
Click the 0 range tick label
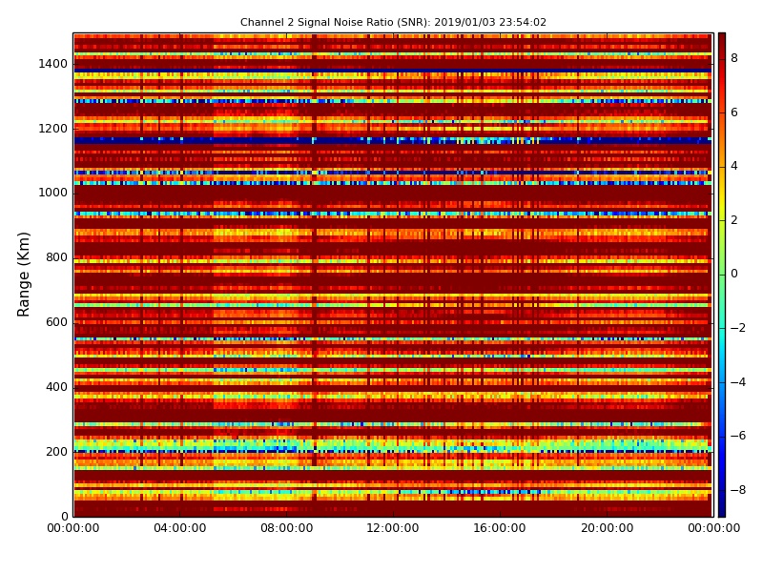coord(65,516)
